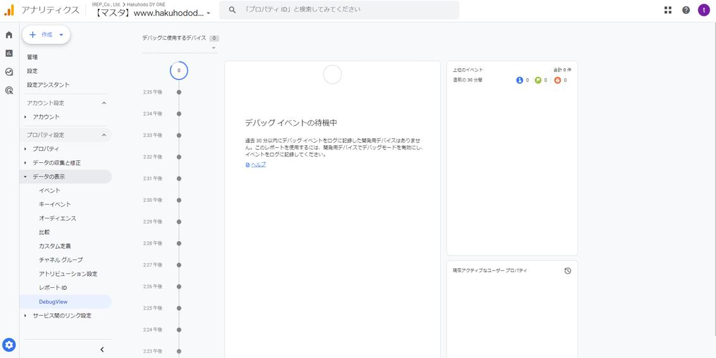Open the Explore icon in left rail

point(9,72)
